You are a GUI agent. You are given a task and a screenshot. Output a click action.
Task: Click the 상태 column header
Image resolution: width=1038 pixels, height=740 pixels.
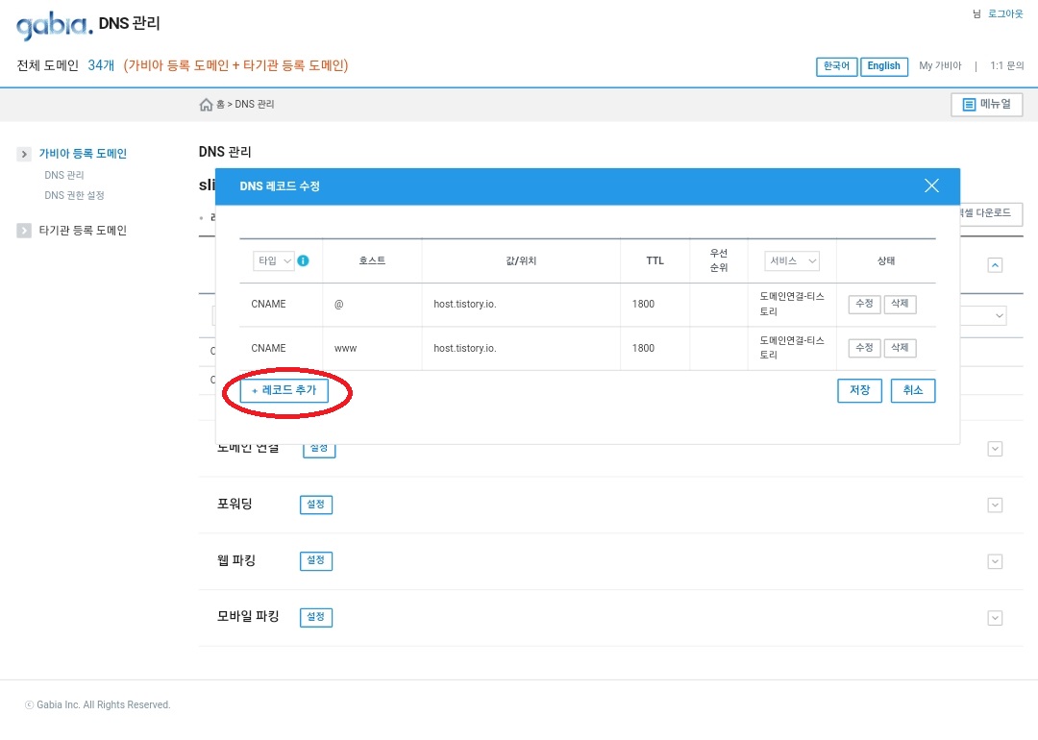(x=886, y=260)
